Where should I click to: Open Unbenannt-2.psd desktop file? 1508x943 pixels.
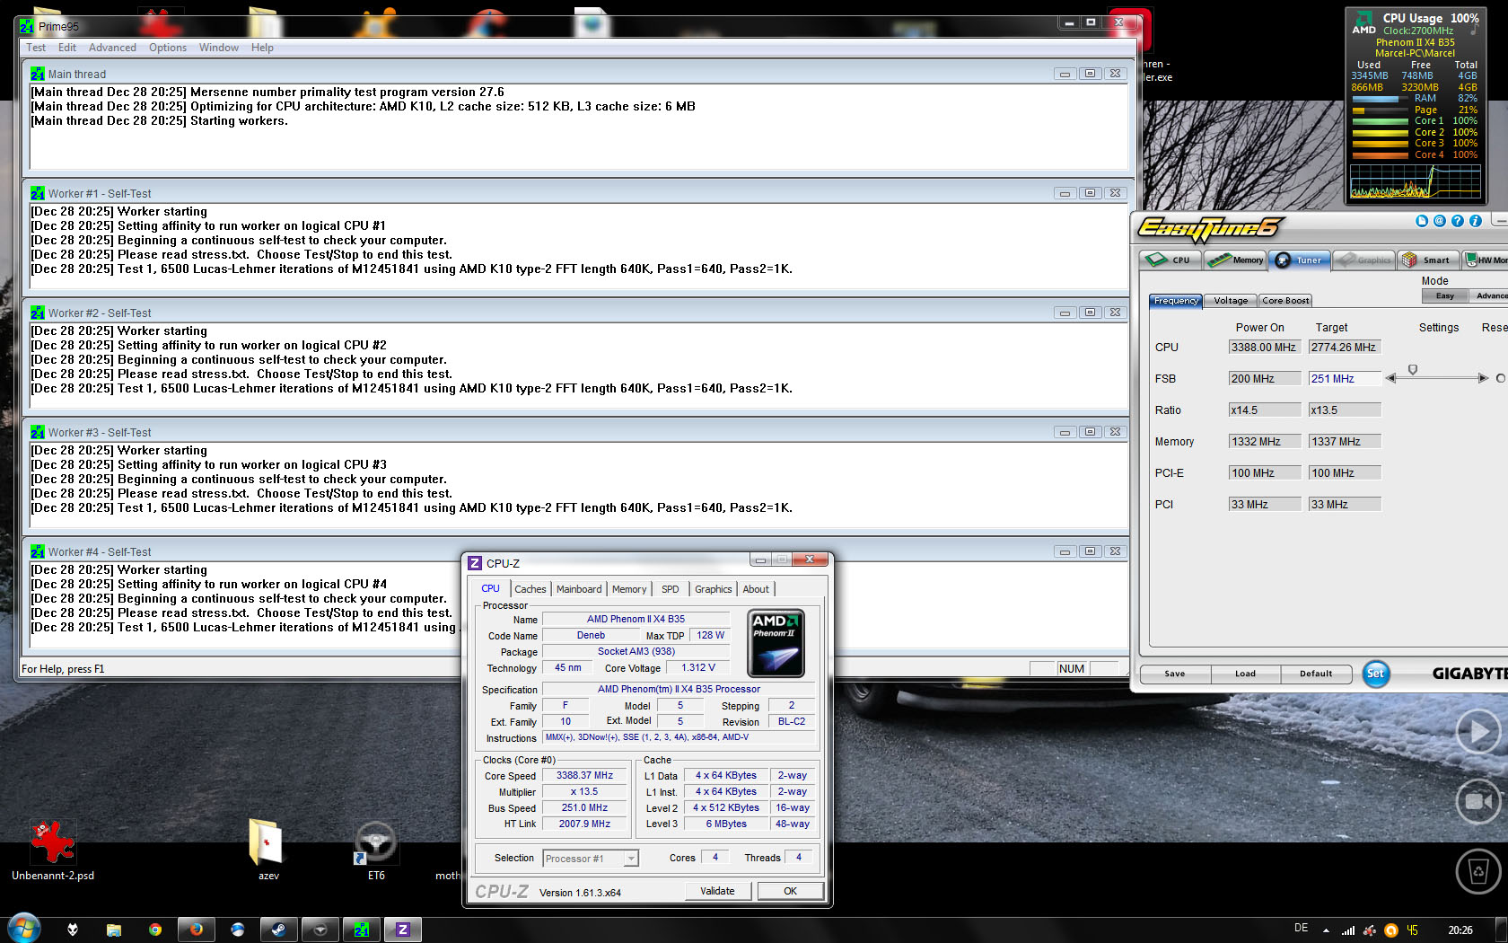53,850
